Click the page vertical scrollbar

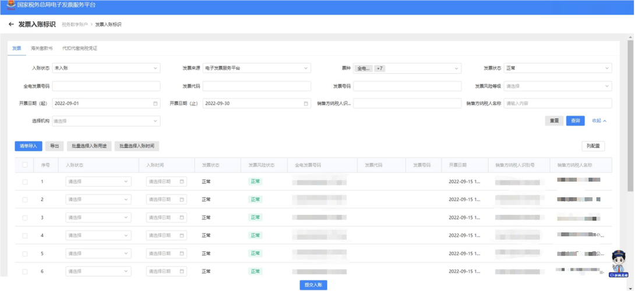point(630,115)
